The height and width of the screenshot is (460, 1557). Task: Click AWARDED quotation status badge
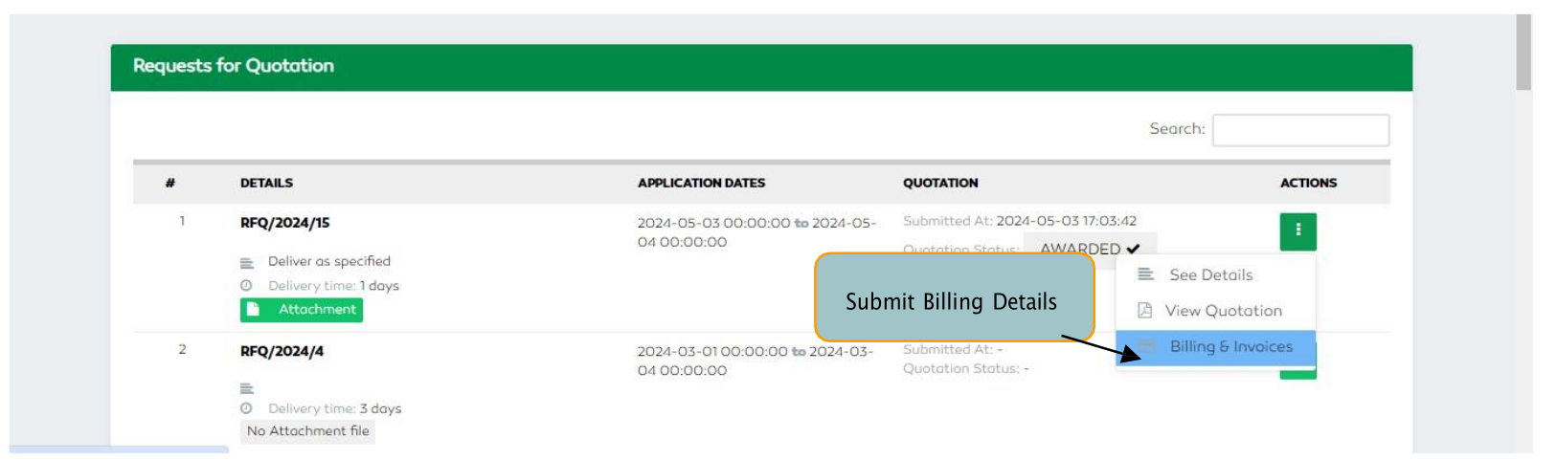click(x=1090, y=249)
